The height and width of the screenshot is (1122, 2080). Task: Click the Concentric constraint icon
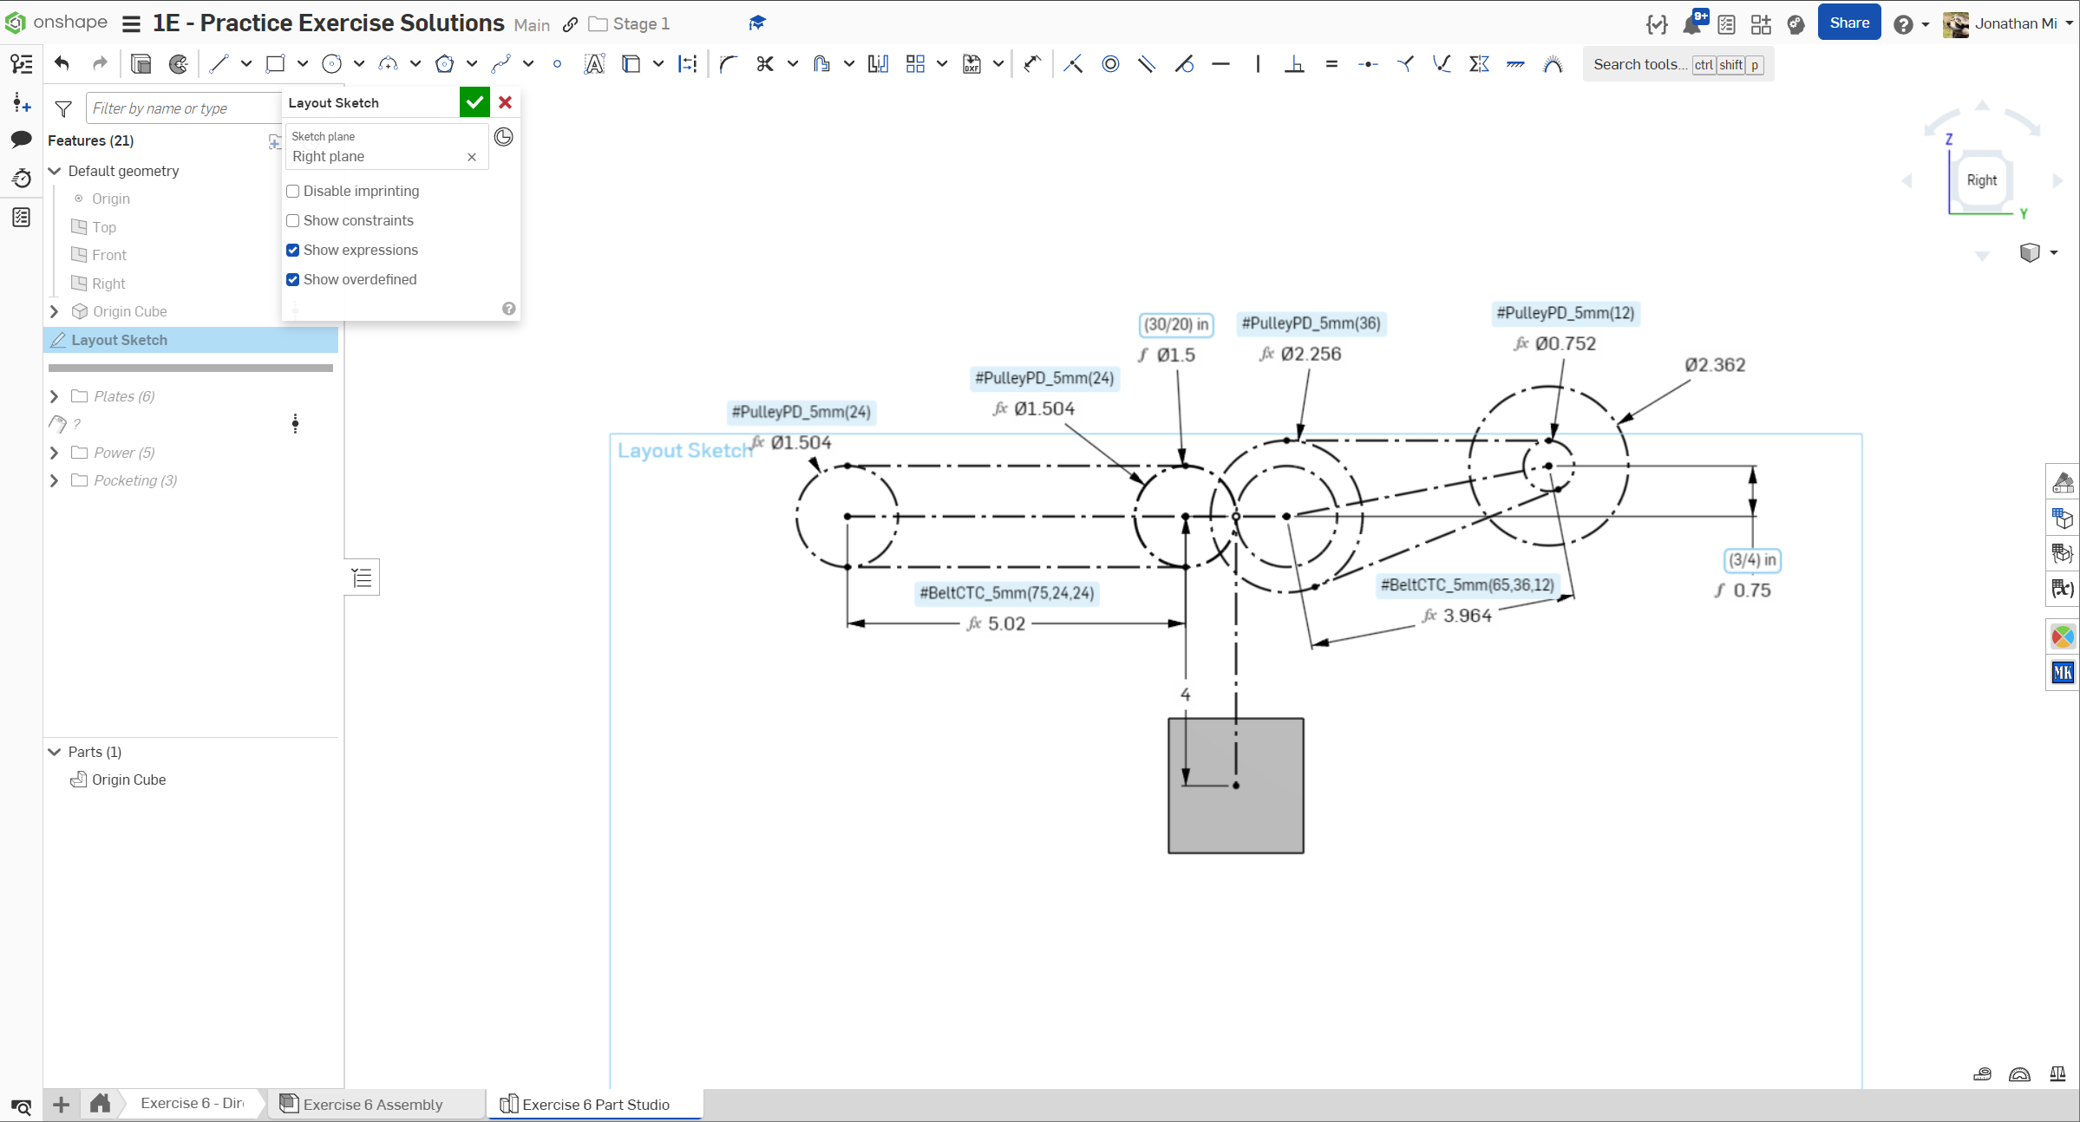tap(1110, 64)
